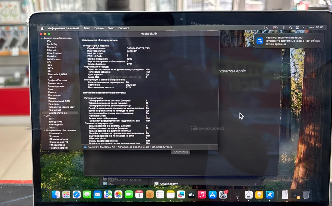This screenshot has height=206, width=332.
Task: Open Calendar in the Dock
Action: (139, 194)
